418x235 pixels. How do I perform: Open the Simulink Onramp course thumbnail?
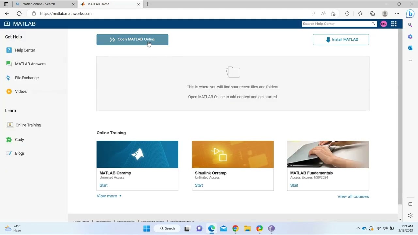233,154
